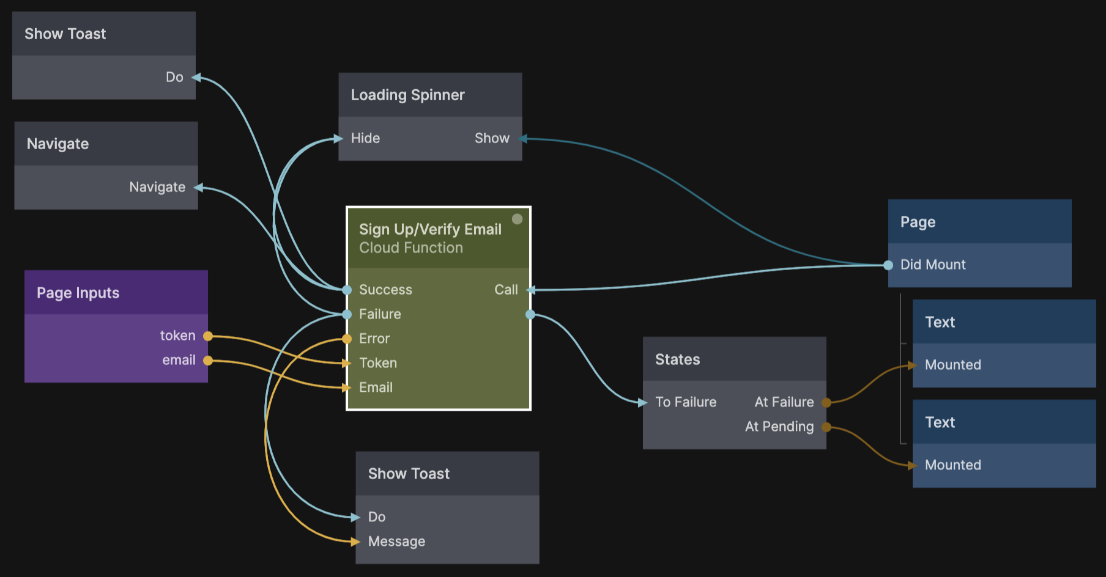
Task: Click gray status dot in Sign Up/Verify Email header
Action: (517, 219)
